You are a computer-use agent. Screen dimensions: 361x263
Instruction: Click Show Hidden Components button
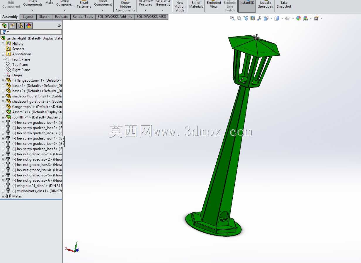coord(125,6)
